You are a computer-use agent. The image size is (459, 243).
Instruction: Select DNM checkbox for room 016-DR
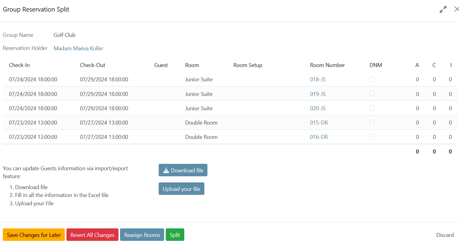[x=372, y=137]
